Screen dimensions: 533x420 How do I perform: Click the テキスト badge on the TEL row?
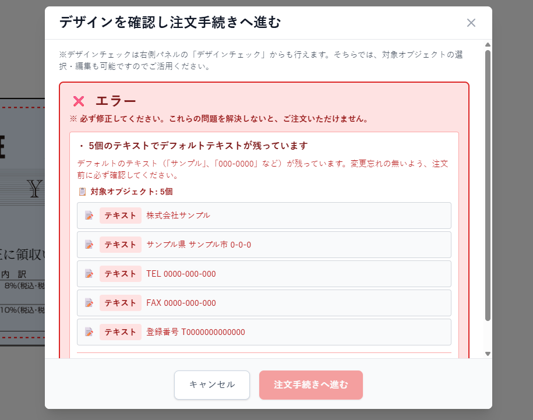coord(121,273)
